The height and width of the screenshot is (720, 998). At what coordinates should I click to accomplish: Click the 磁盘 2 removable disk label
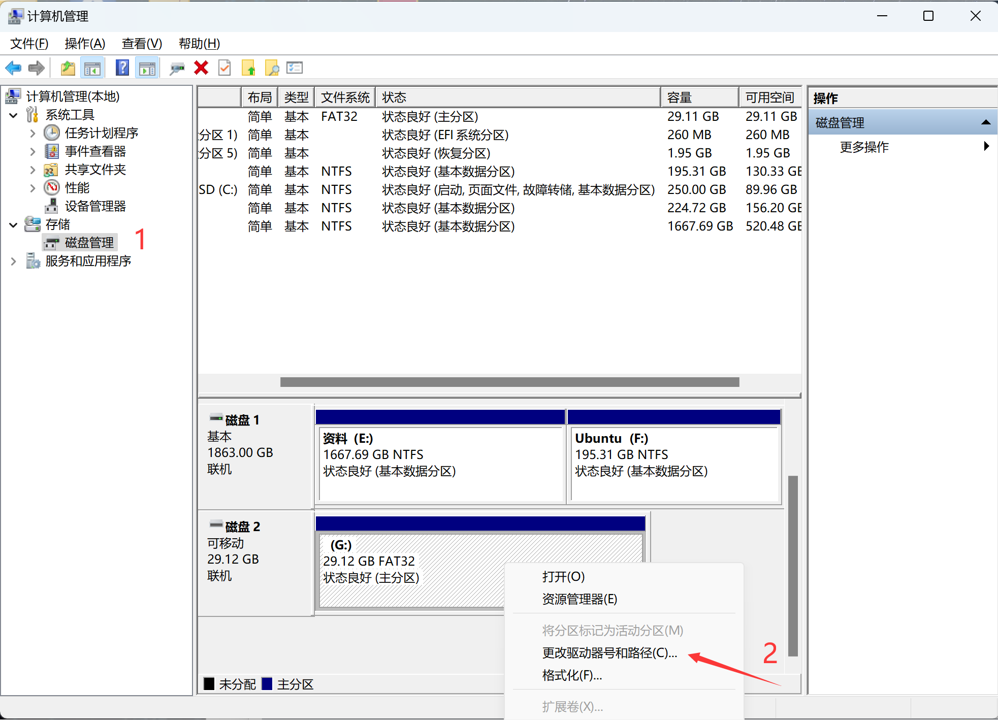255,564
